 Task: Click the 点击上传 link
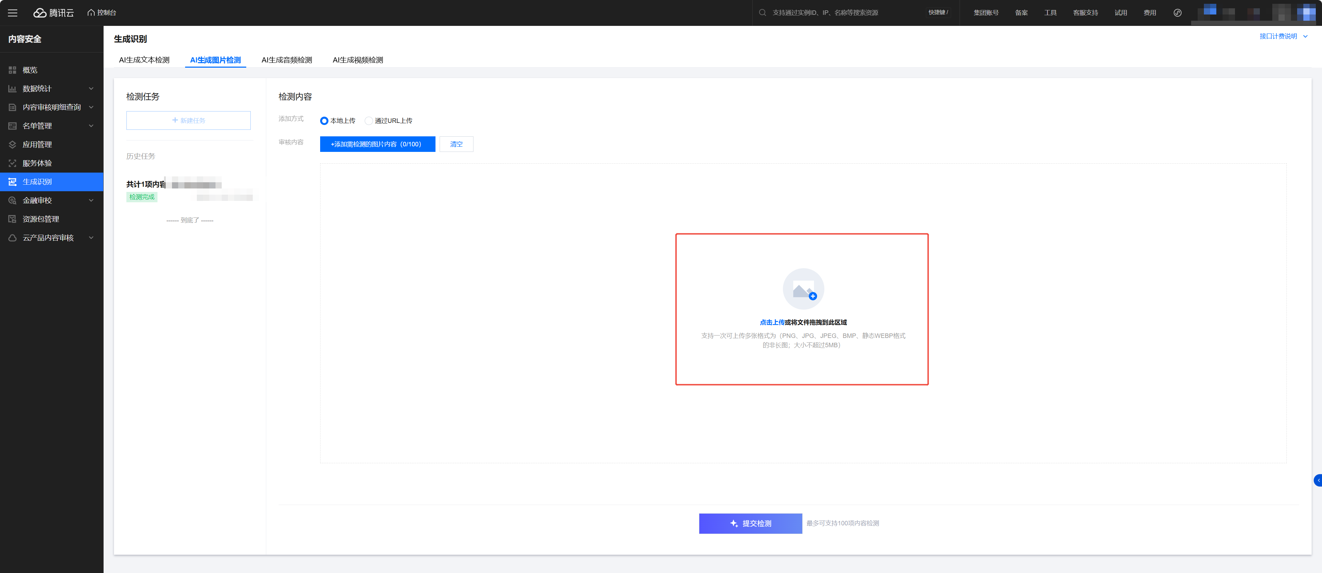772,322
